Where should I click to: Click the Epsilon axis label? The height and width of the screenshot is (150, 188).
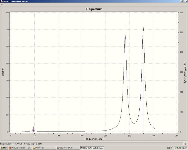tap(3, 72)
